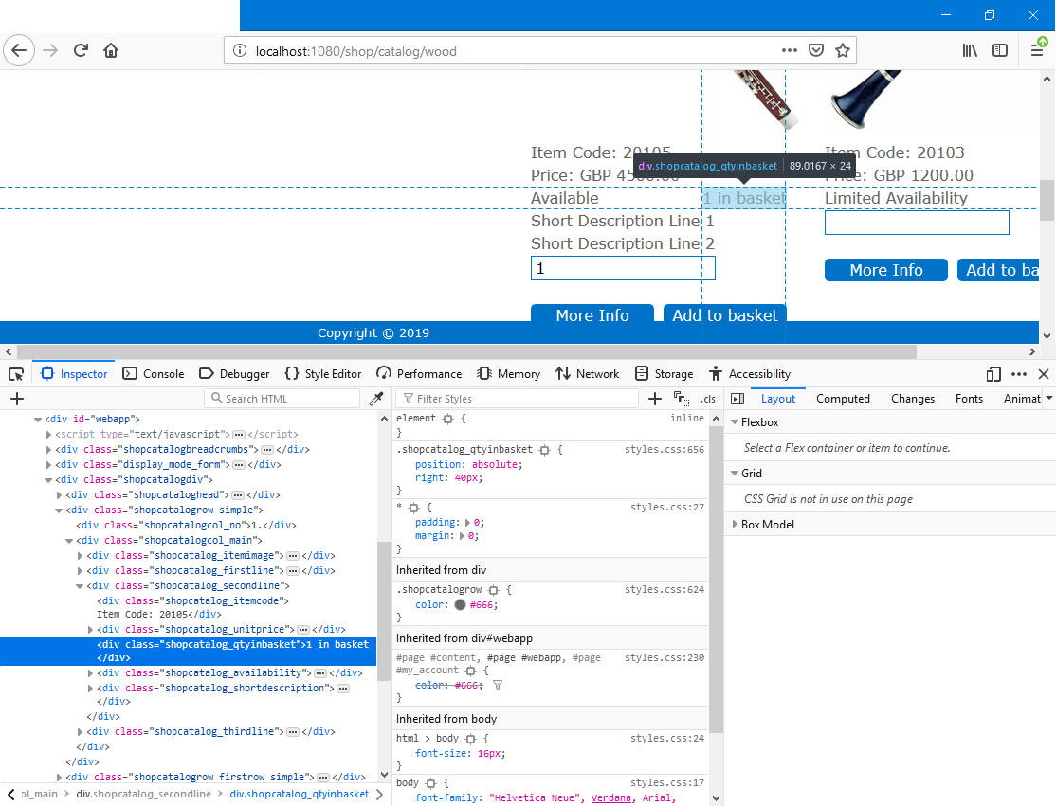Toggle Responsive Design Mode
1056x806 pixels.
coord(993,374)
